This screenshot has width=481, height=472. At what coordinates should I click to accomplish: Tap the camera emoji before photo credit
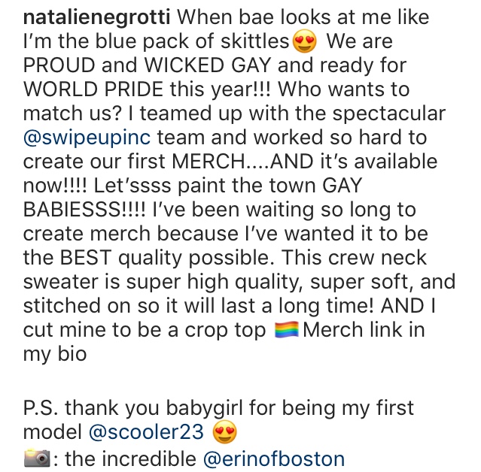pyautogui.click(x=37, y=458)
